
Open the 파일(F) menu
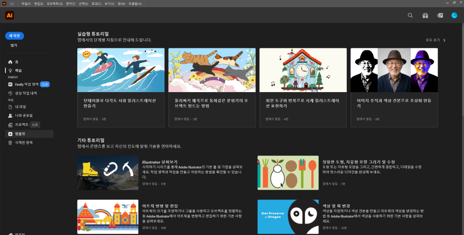(26, 4)
